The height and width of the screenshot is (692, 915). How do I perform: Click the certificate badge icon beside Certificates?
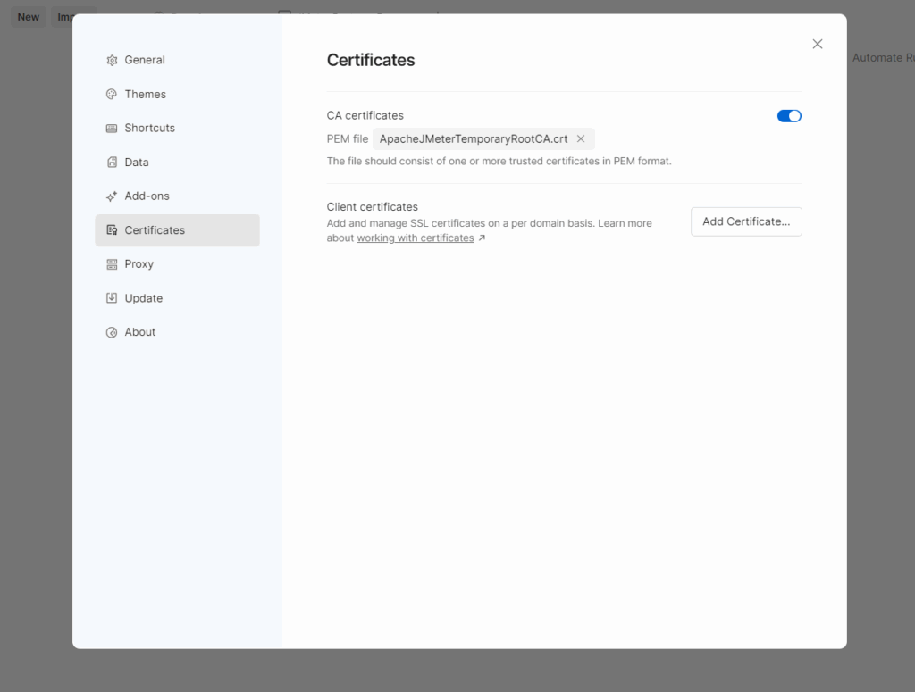coord(111,229)
